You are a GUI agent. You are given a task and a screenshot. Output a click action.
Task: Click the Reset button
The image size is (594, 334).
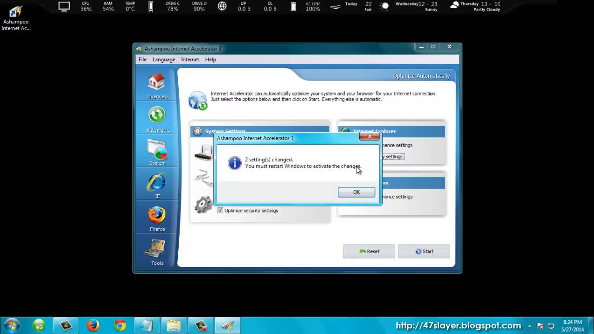369,251
